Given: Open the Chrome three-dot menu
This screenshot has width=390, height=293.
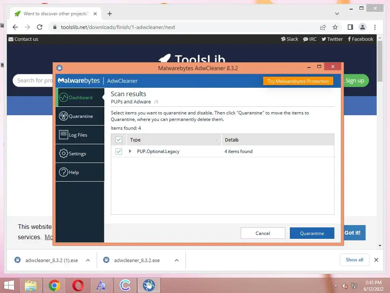Looking at the screenshot, I should (375, 27).
